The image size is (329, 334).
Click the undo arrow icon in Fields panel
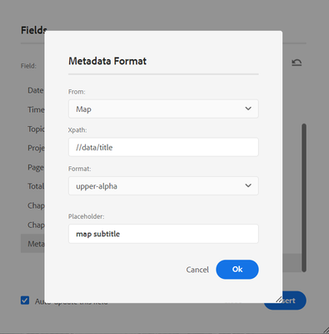297,63
